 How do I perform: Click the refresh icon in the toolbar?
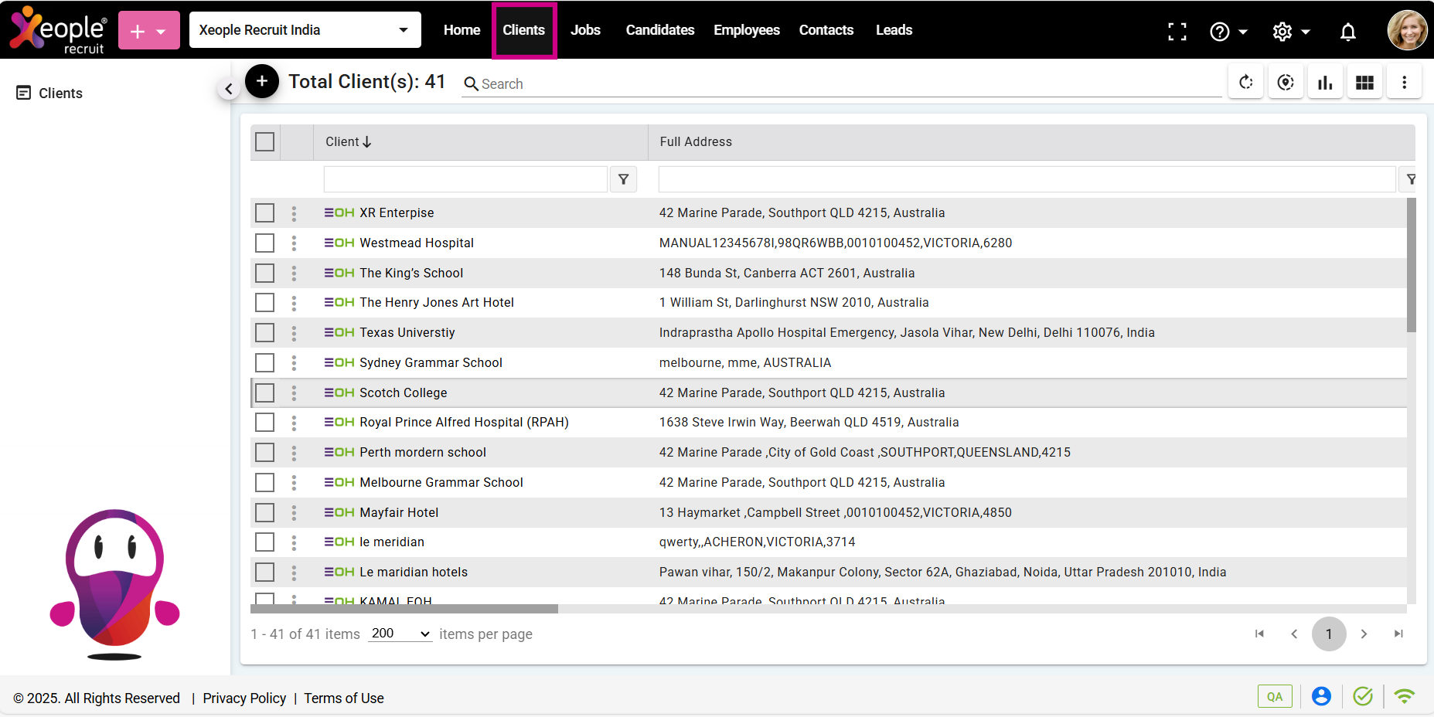[1245, 83]
